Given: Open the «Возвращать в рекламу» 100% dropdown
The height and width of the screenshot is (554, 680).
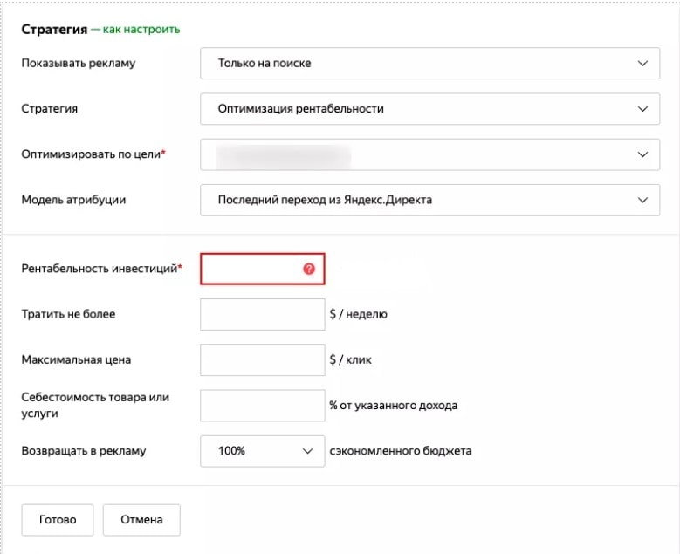Looking at the screenshot, I should (x=262, y=451).
